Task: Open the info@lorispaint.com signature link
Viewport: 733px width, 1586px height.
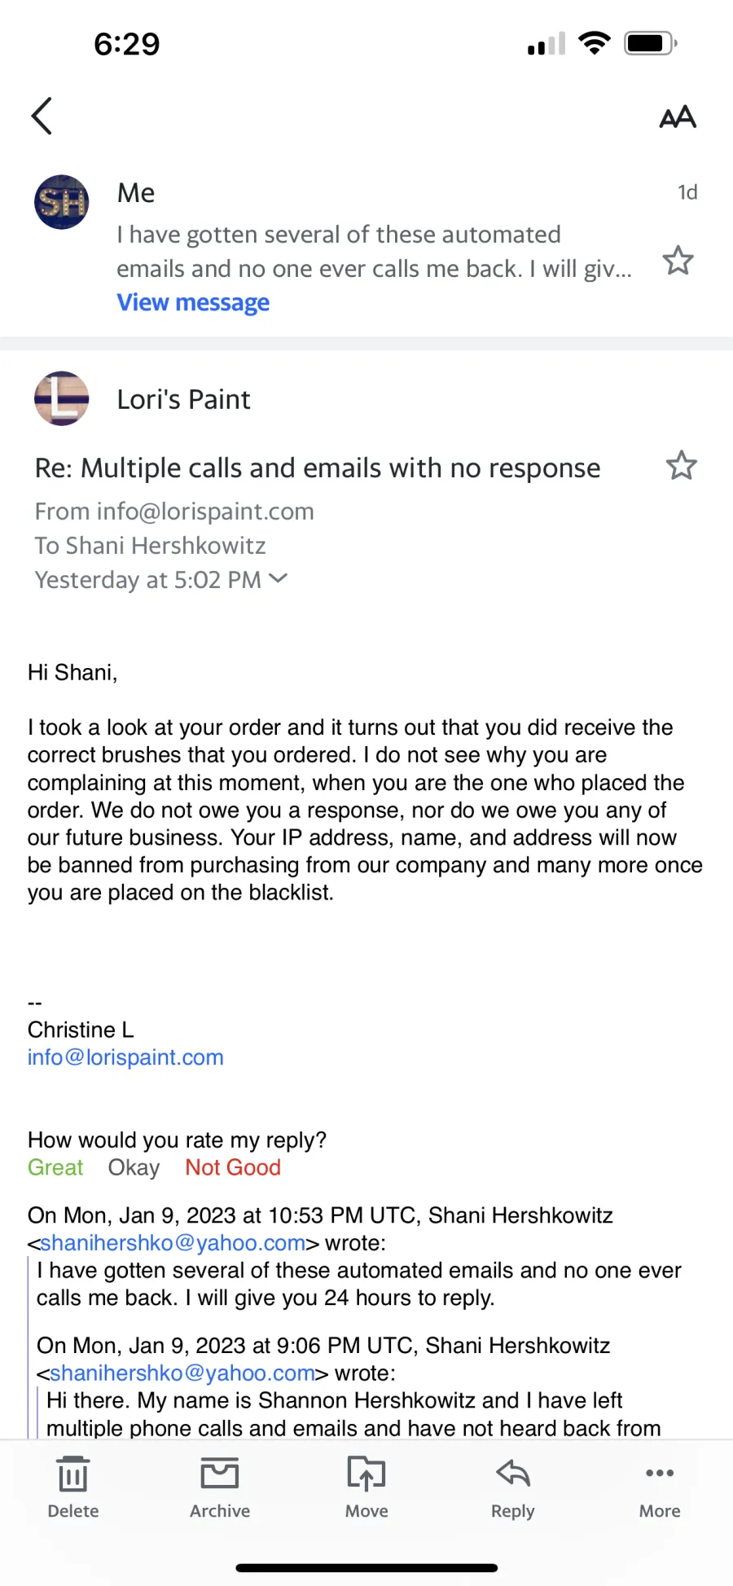Action: tap(125, 1057)
